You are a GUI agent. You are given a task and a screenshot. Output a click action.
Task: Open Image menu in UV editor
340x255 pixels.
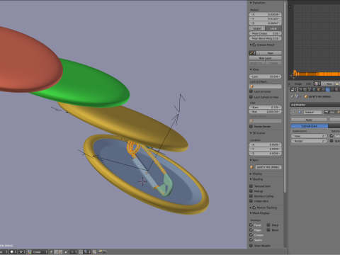298,84
